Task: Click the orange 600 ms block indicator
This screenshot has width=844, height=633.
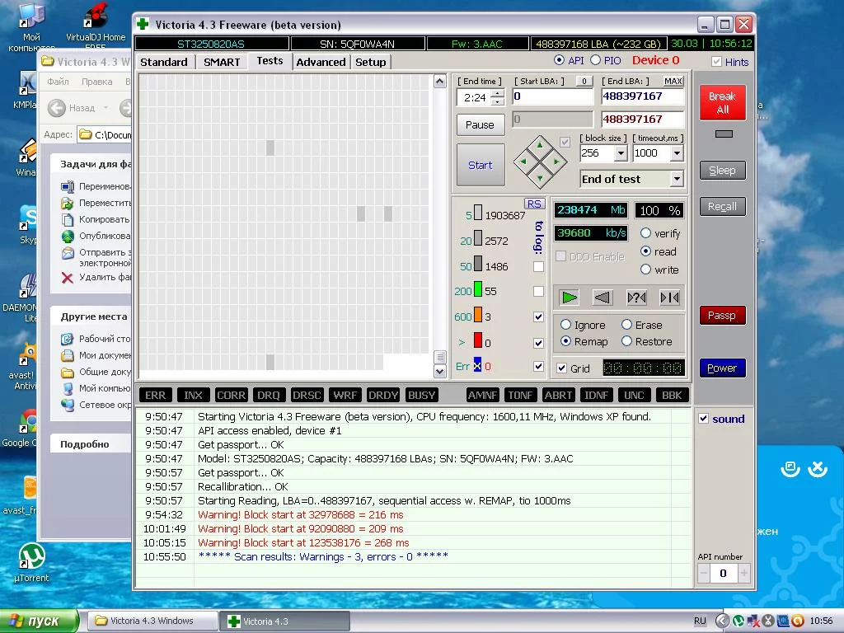Action: point(477,316)
